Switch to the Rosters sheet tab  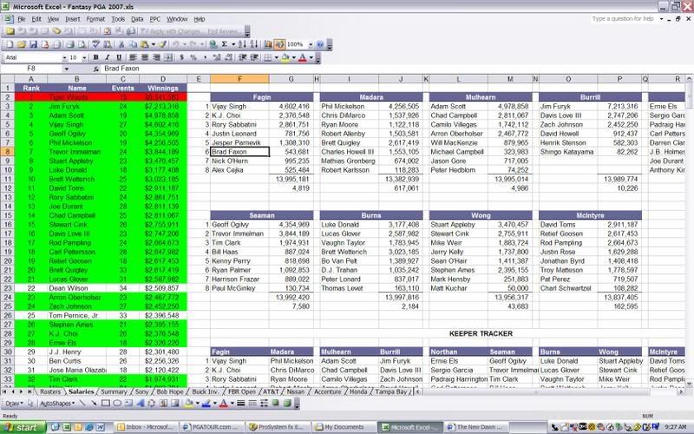pos(50,391)
